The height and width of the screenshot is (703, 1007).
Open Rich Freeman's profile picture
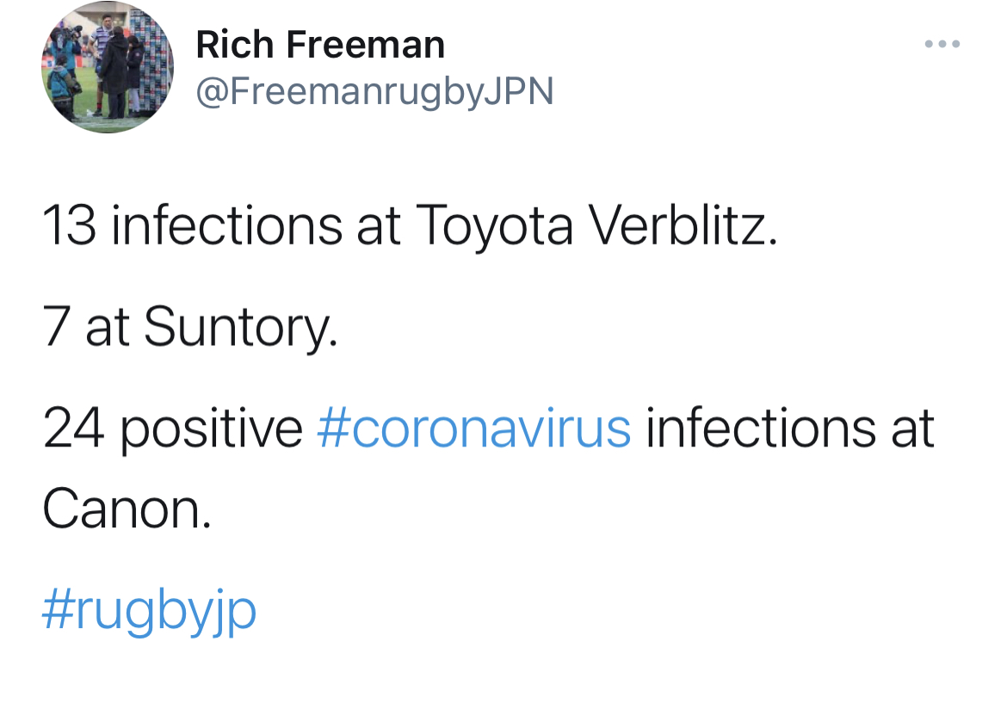coord(107,68)
